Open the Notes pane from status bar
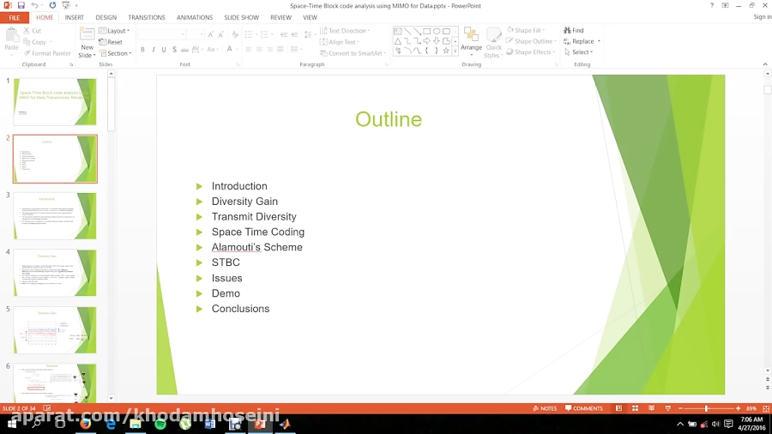 (x=545, y=408)
